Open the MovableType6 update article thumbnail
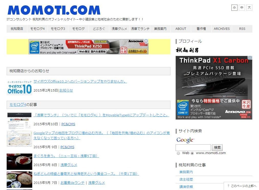The image size is (259, 190). point(19,121)
